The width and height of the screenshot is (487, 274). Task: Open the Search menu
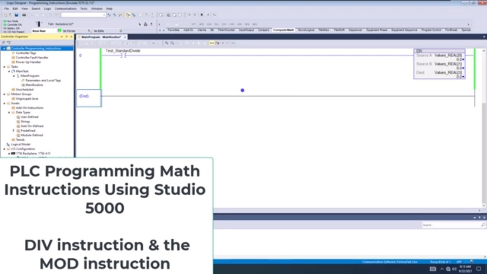point(36,8)
